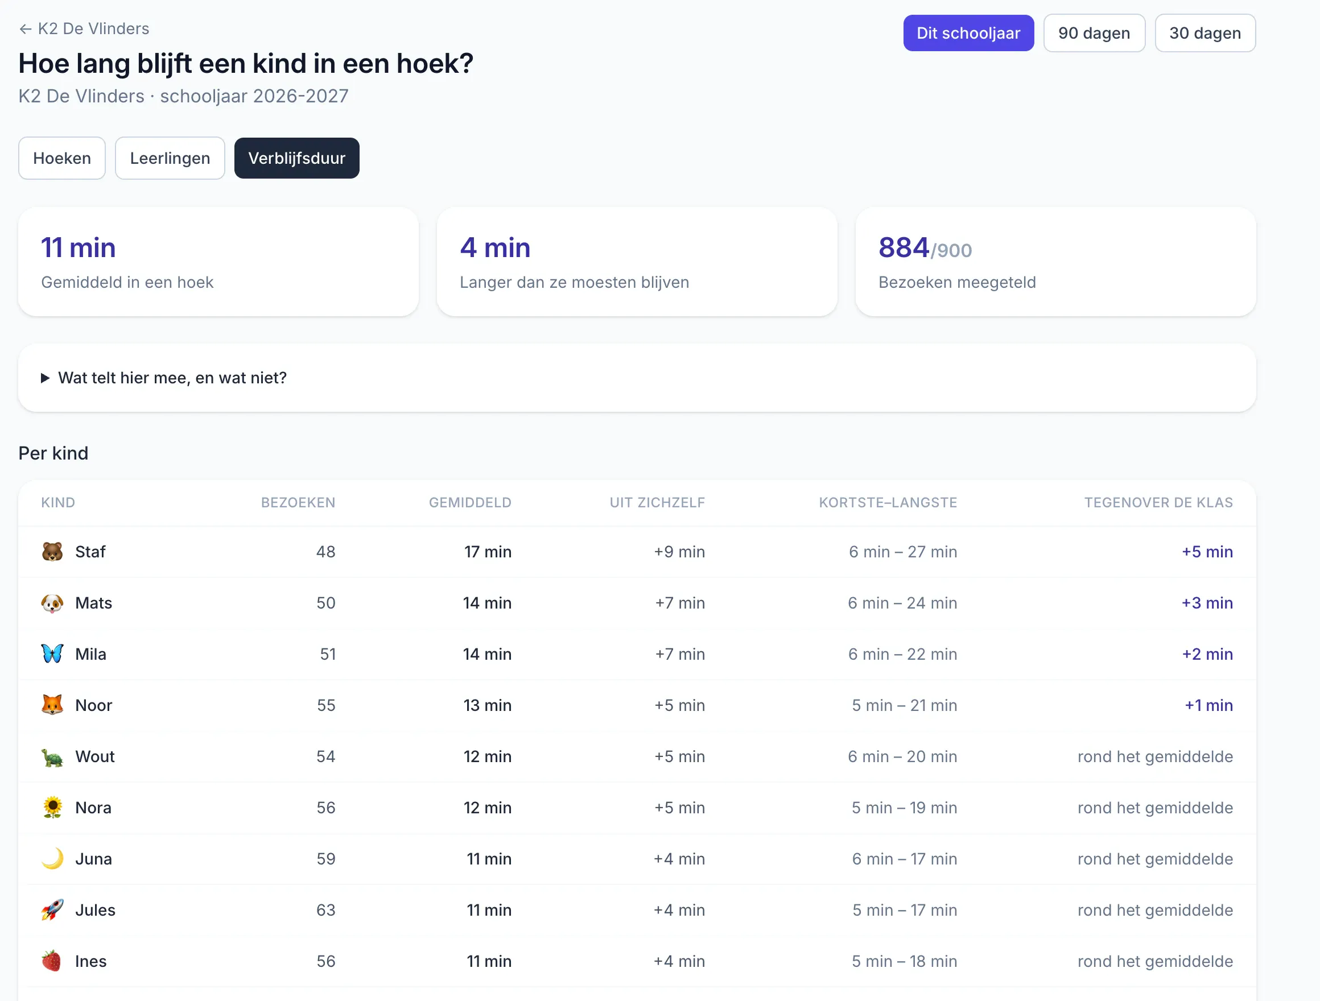Click Staf's bear avatar icon

[52, 551]
